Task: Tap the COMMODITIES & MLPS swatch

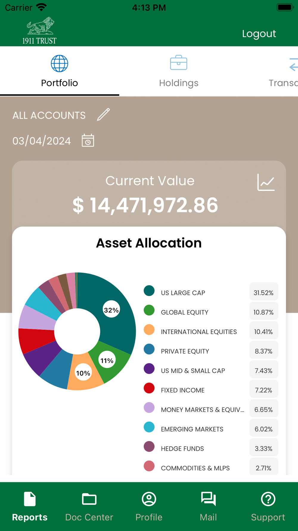Action: 149,466
